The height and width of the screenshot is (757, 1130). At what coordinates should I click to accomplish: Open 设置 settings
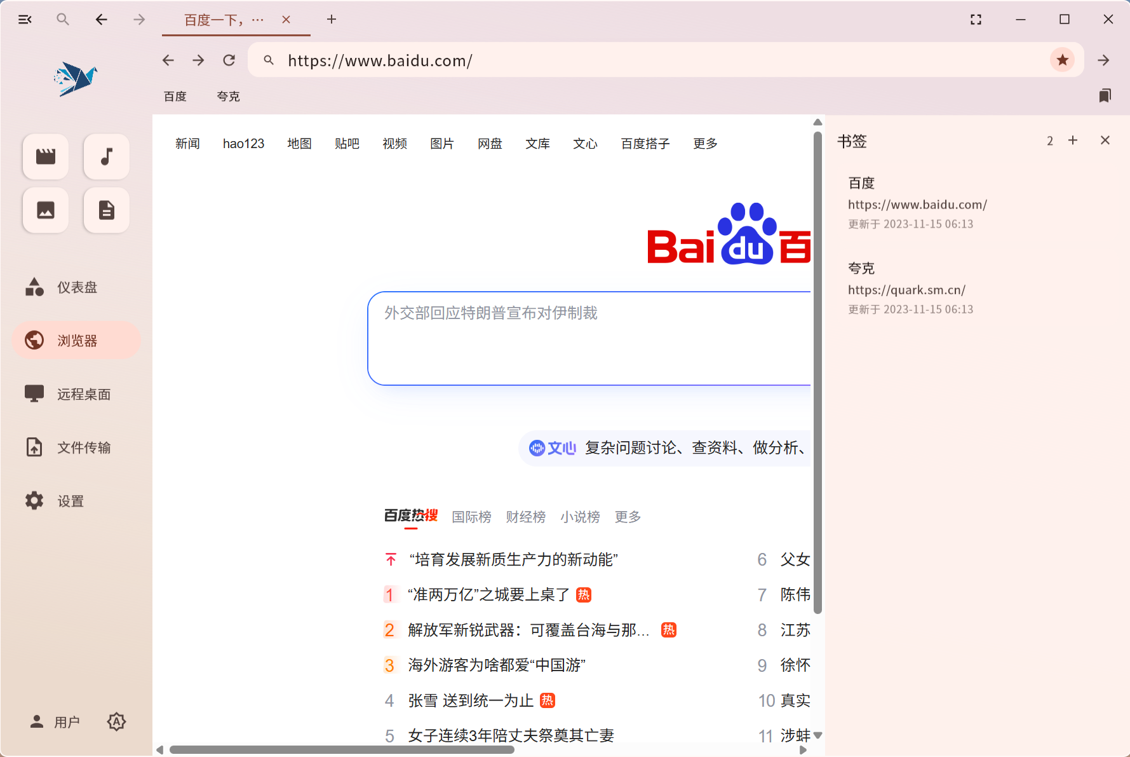[76, 501]
